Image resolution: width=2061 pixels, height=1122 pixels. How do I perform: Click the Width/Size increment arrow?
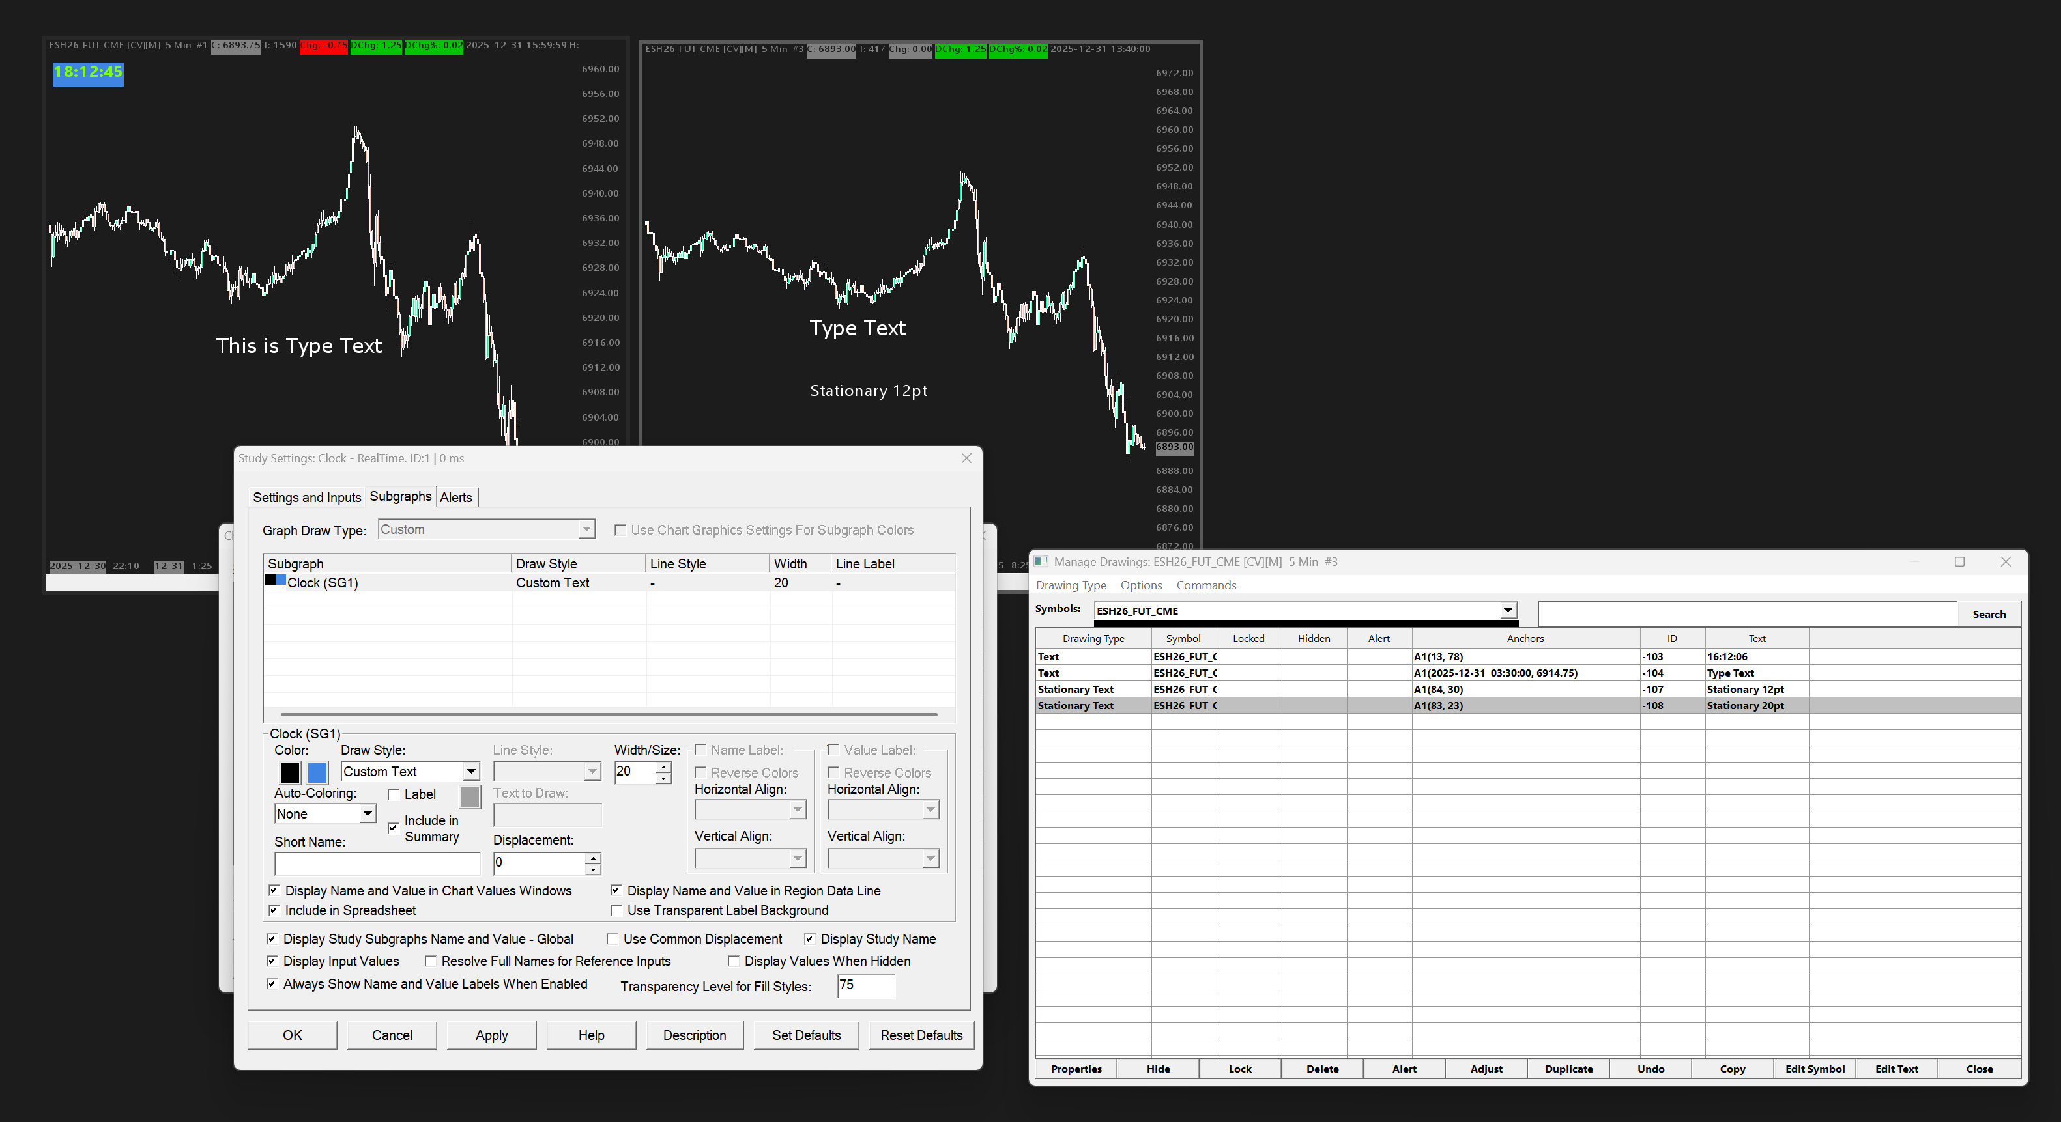663,766
